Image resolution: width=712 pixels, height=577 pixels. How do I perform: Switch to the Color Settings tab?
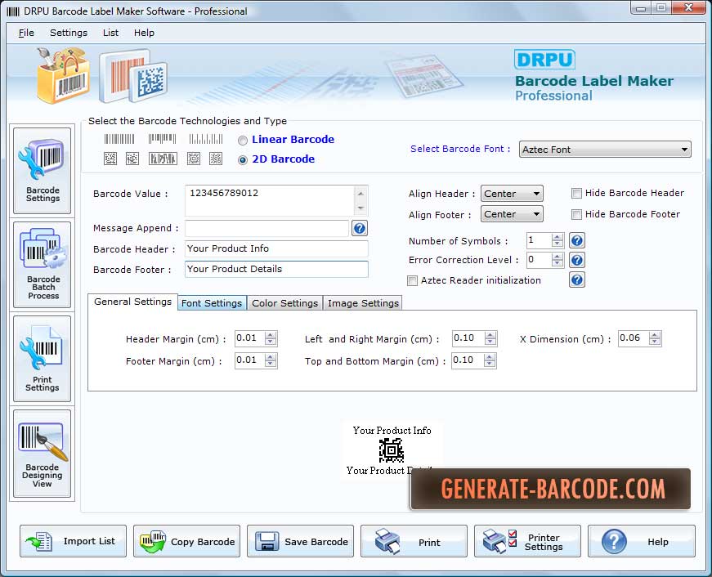[284, 303]
